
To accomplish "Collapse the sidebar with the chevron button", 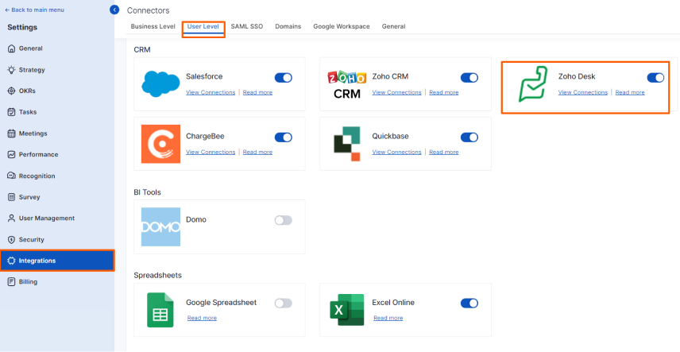I will [x=114, y=10].
